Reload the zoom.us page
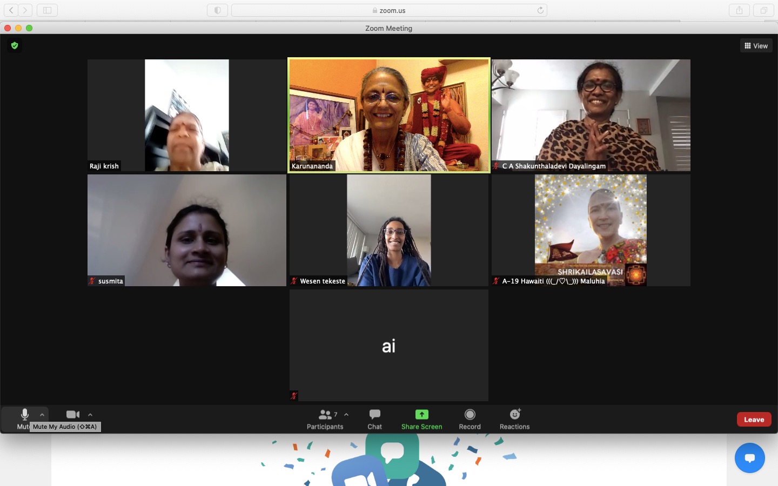The height and width of the screenshot is (486, 778). 540,10
